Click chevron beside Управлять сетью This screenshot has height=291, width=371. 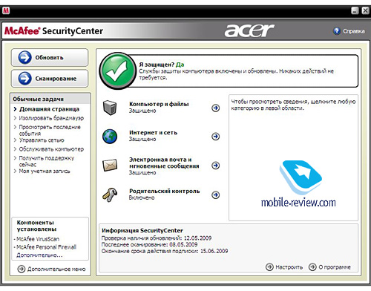click(x=15, y=140)
